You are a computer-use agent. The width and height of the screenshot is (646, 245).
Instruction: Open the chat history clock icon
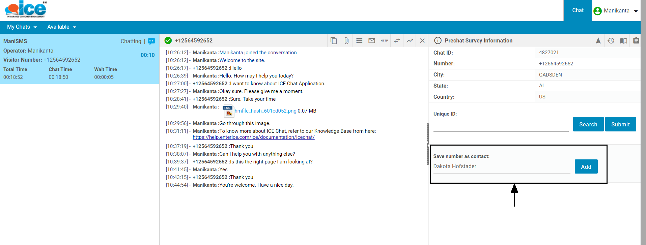coord(611,41)
